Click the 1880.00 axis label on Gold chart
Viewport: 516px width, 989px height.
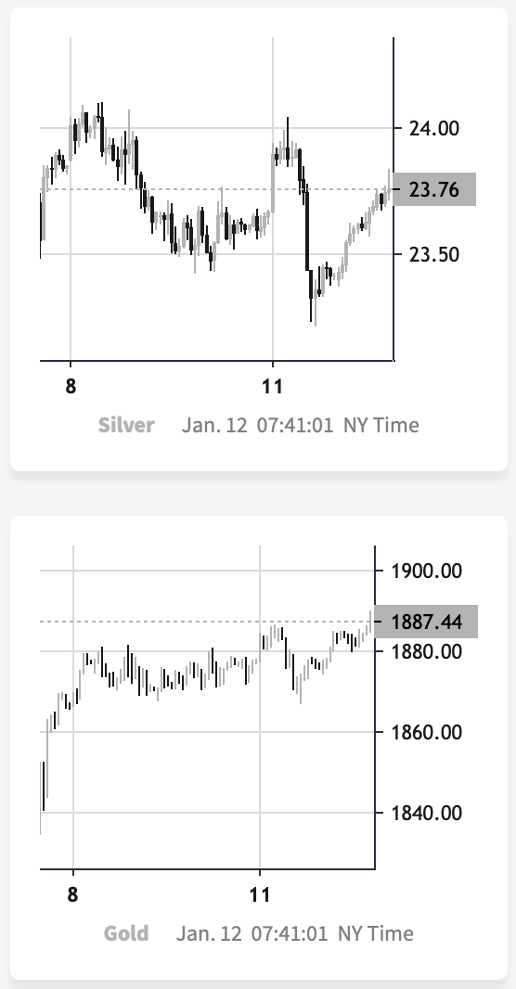click(x=426, y=651)
